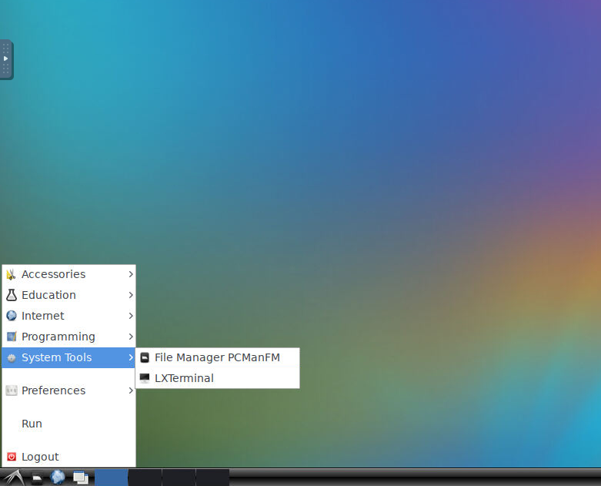This screenshot has width=601, height=486.
Task: Select the System Tools menu entry
Action: point(56,357)
